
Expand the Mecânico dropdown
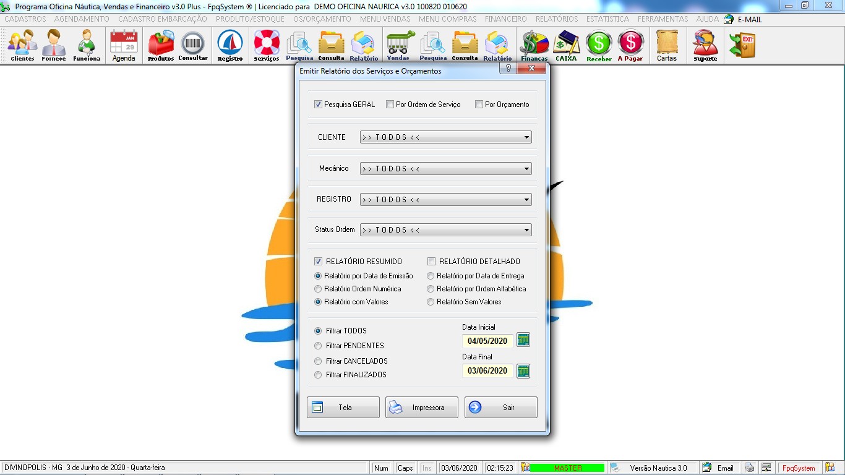(x=446, y=168)
